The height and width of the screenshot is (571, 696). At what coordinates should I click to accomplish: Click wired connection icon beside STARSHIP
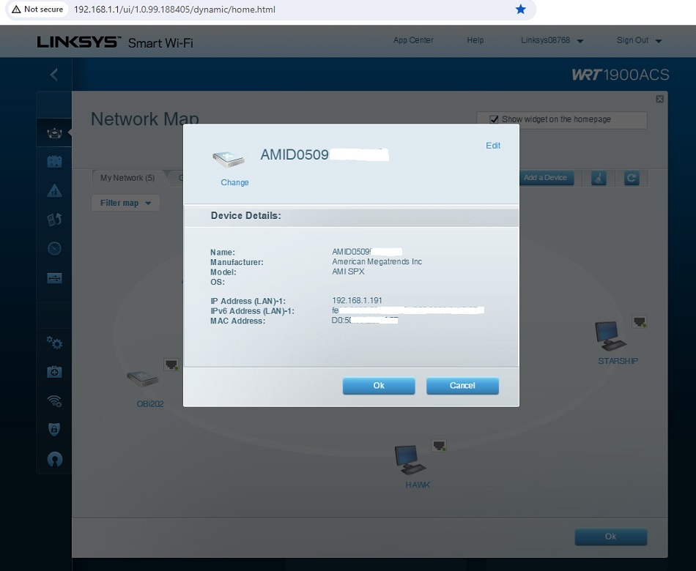639,322
